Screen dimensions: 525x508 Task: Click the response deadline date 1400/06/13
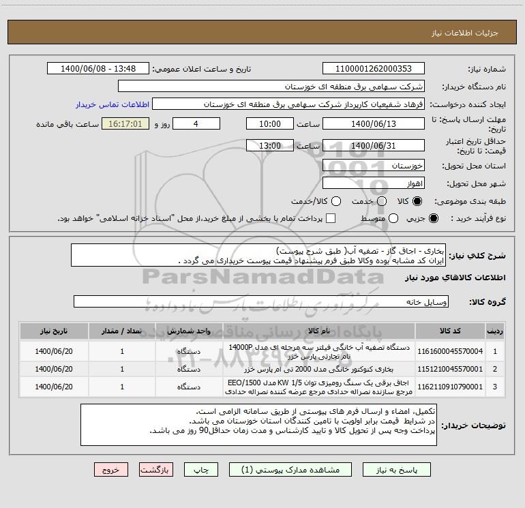point(374,123)
